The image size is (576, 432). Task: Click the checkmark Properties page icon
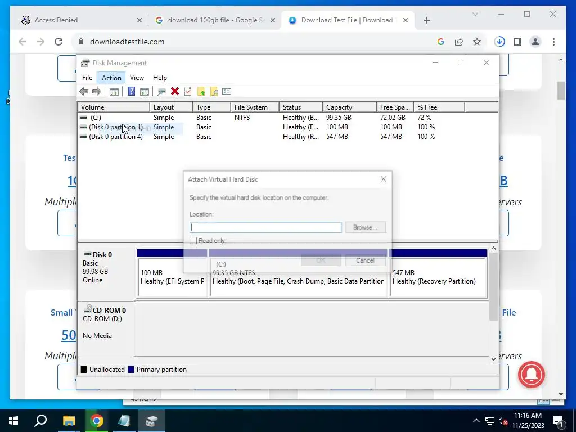(x=188, y=92)
